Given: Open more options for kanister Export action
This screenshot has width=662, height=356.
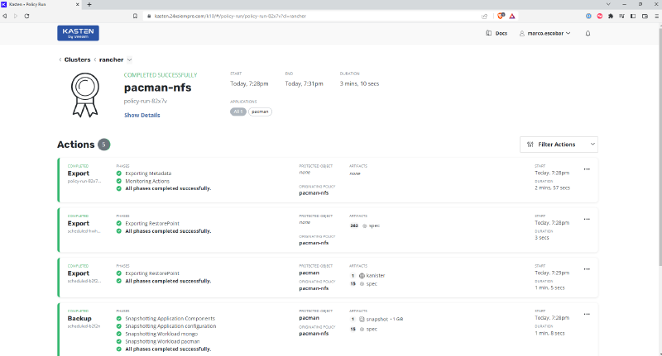Looking at the screenshot, I should 587,269.
